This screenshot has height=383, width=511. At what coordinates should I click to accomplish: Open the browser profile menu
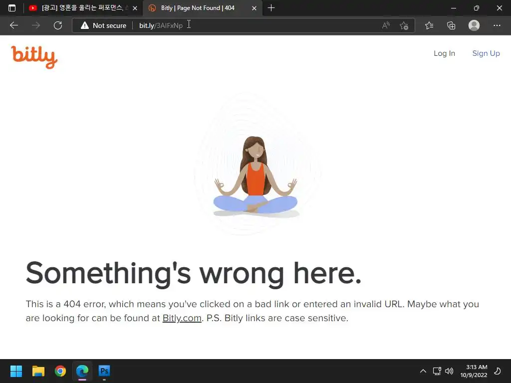pyautogui.click(x=474, y=25)
